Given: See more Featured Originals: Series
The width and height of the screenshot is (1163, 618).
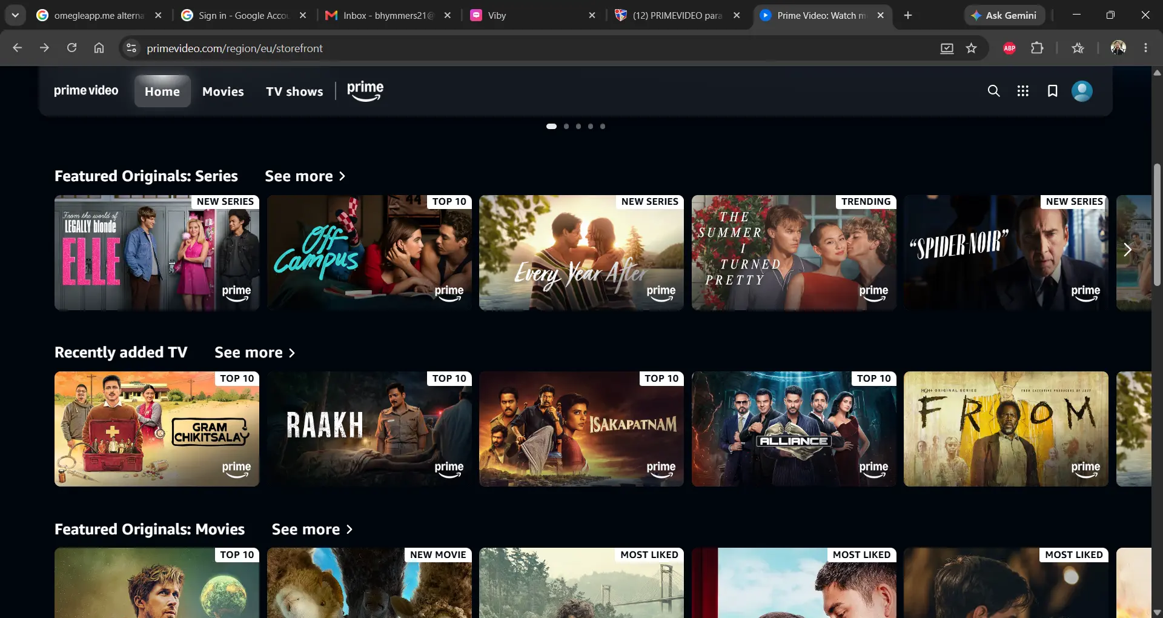Looking at the screenshot, I should pos(305,176).
